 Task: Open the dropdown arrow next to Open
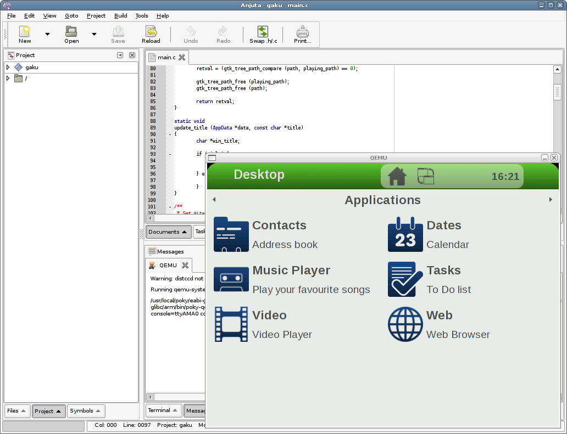coord(94,35)
